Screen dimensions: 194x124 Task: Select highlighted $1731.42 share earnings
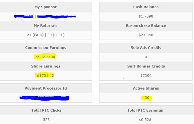click(46, 75)
